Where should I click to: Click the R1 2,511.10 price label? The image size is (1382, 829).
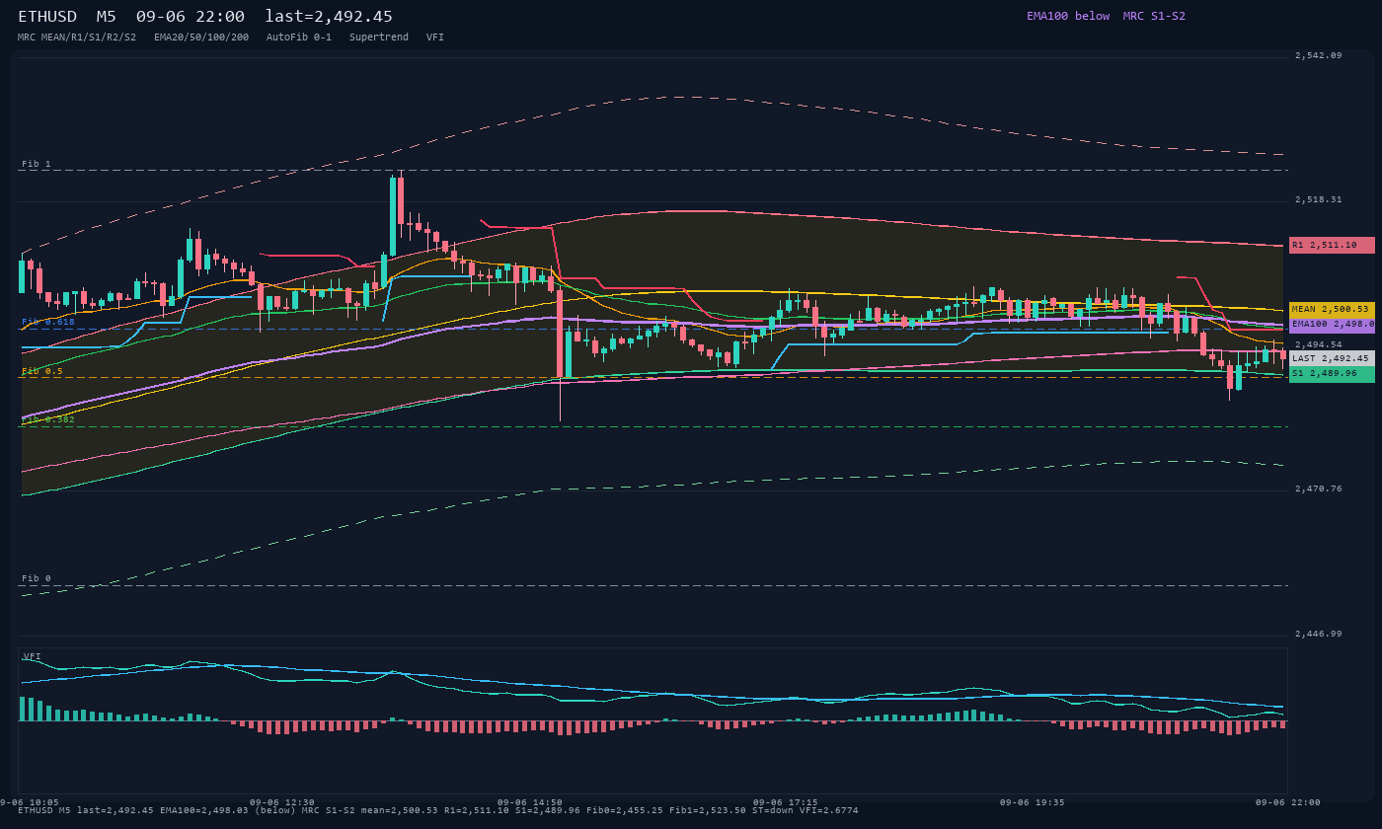coord(1332,245)
